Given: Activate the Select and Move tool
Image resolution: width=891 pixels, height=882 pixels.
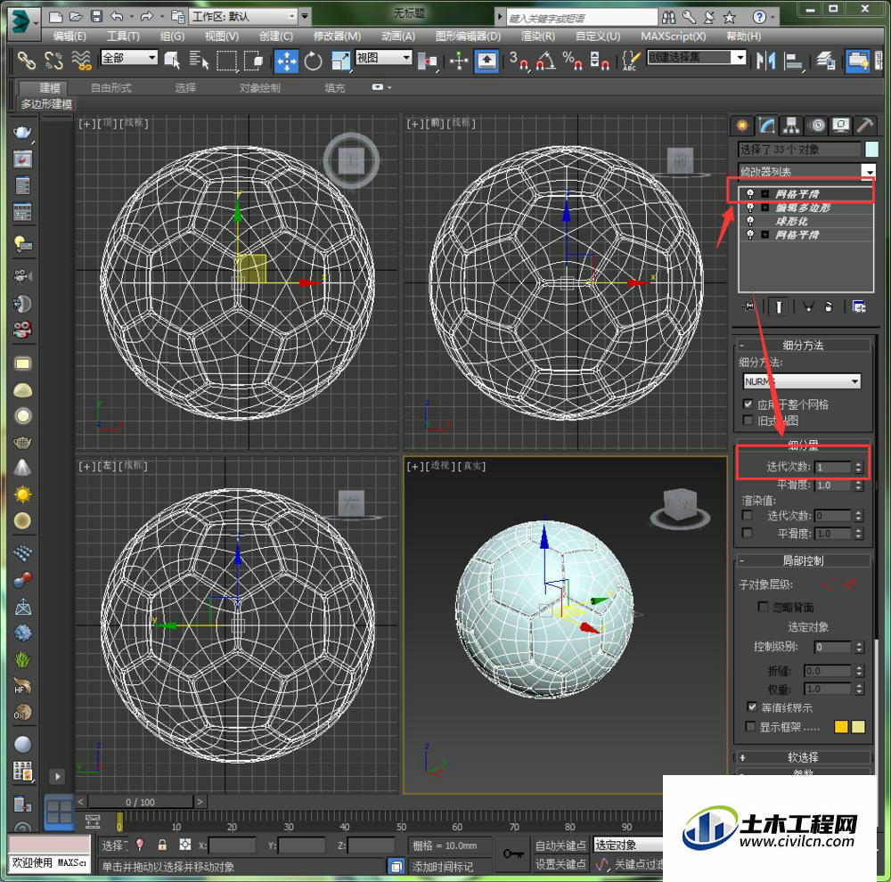Looking at the screenshot, I should (x=286, y=61).
